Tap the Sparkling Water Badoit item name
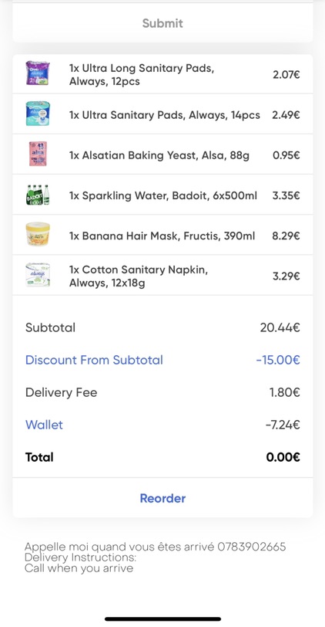Viewport: 325px width, 627px height. tap(163, 195)
